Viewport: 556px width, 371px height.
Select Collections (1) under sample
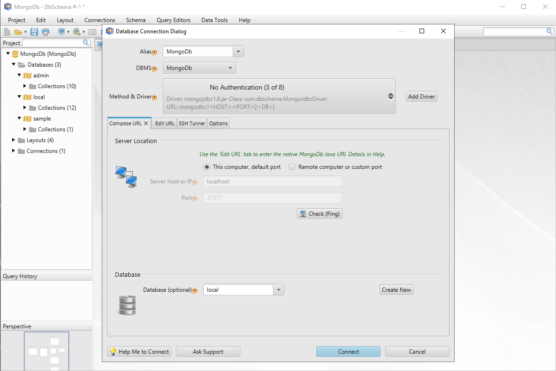pos(55,129)
